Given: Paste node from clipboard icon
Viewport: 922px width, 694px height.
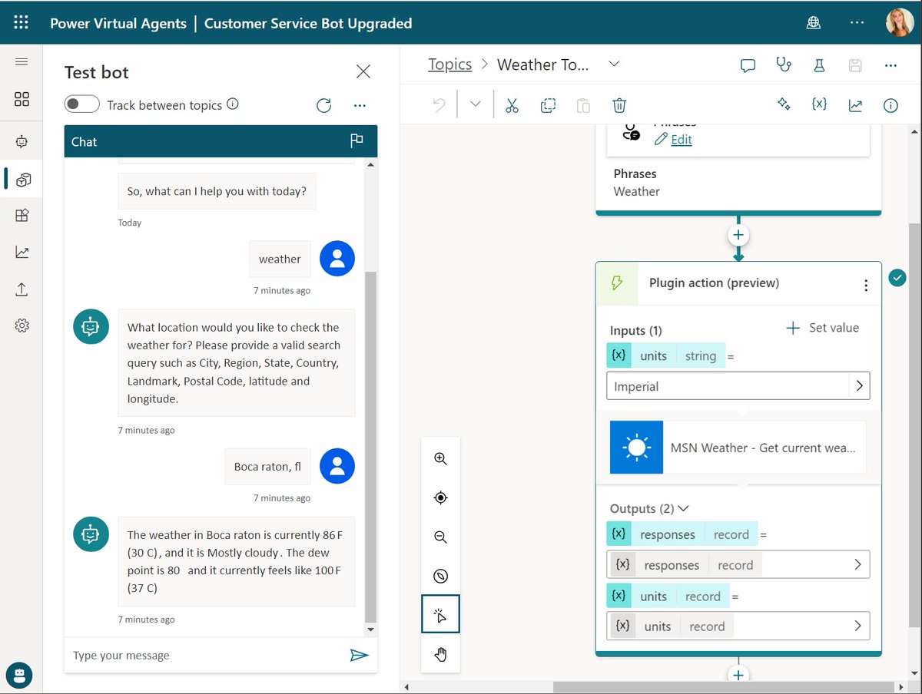Looking at the screenshot, I should coord(584,105).
